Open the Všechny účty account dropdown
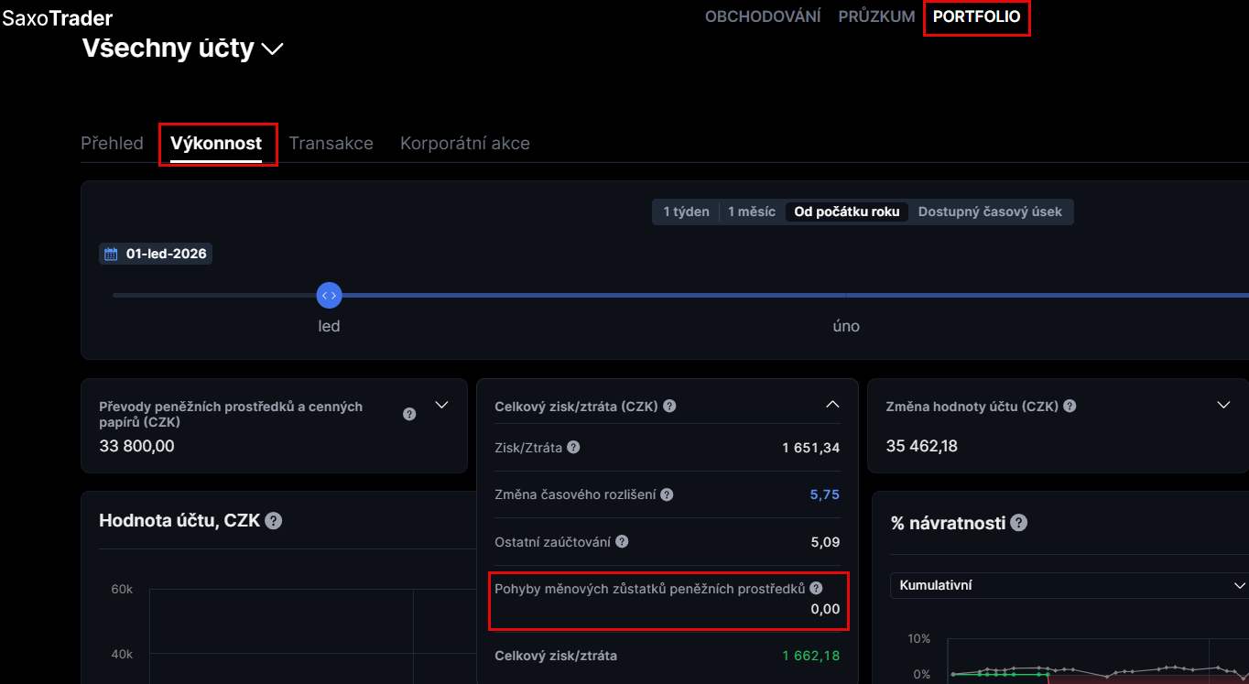The height and width of the screenshot is (684, 1249). tap(273, 49)
